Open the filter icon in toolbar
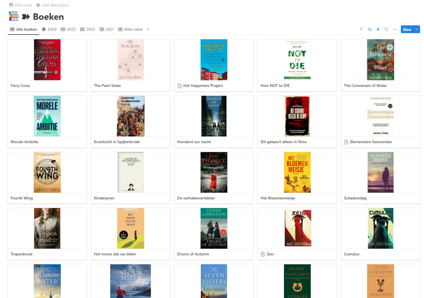 (x=361, y=29)
